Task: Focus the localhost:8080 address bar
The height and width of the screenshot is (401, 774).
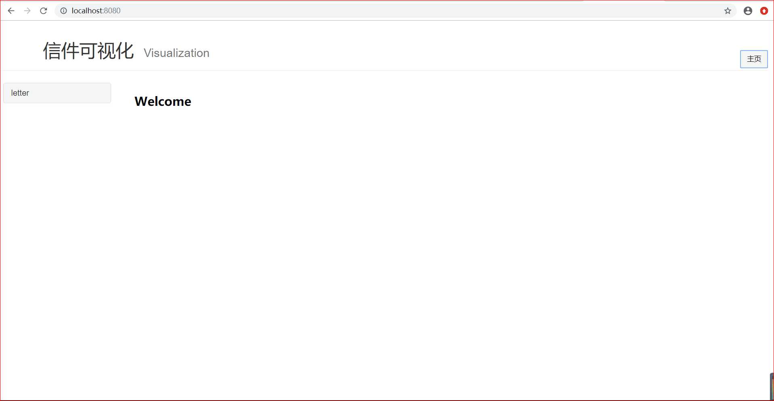Action: (x=396, y=11)
